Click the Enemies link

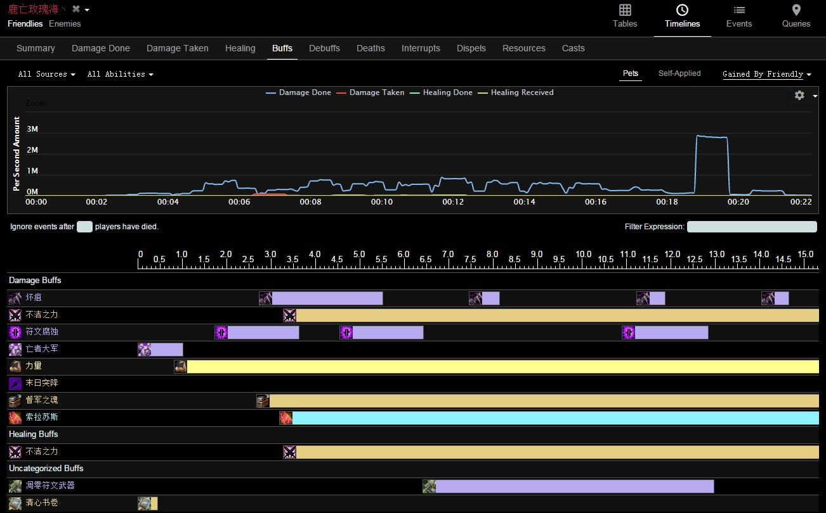pyautogui.click(x=65, y=23)
